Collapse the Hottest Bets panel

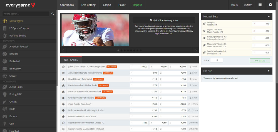tap(269, 16)
